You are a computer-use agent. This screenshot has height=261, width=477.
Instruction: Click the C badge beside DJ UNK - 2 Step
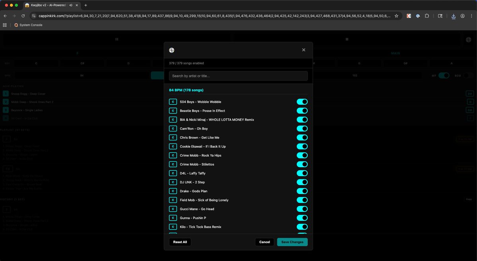click(173, 182)
